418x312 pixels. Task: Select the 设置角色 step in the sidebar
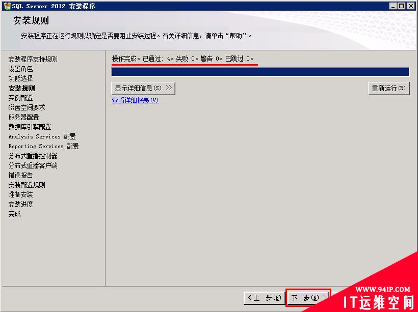pyautogui.click(x=20, y=69)
